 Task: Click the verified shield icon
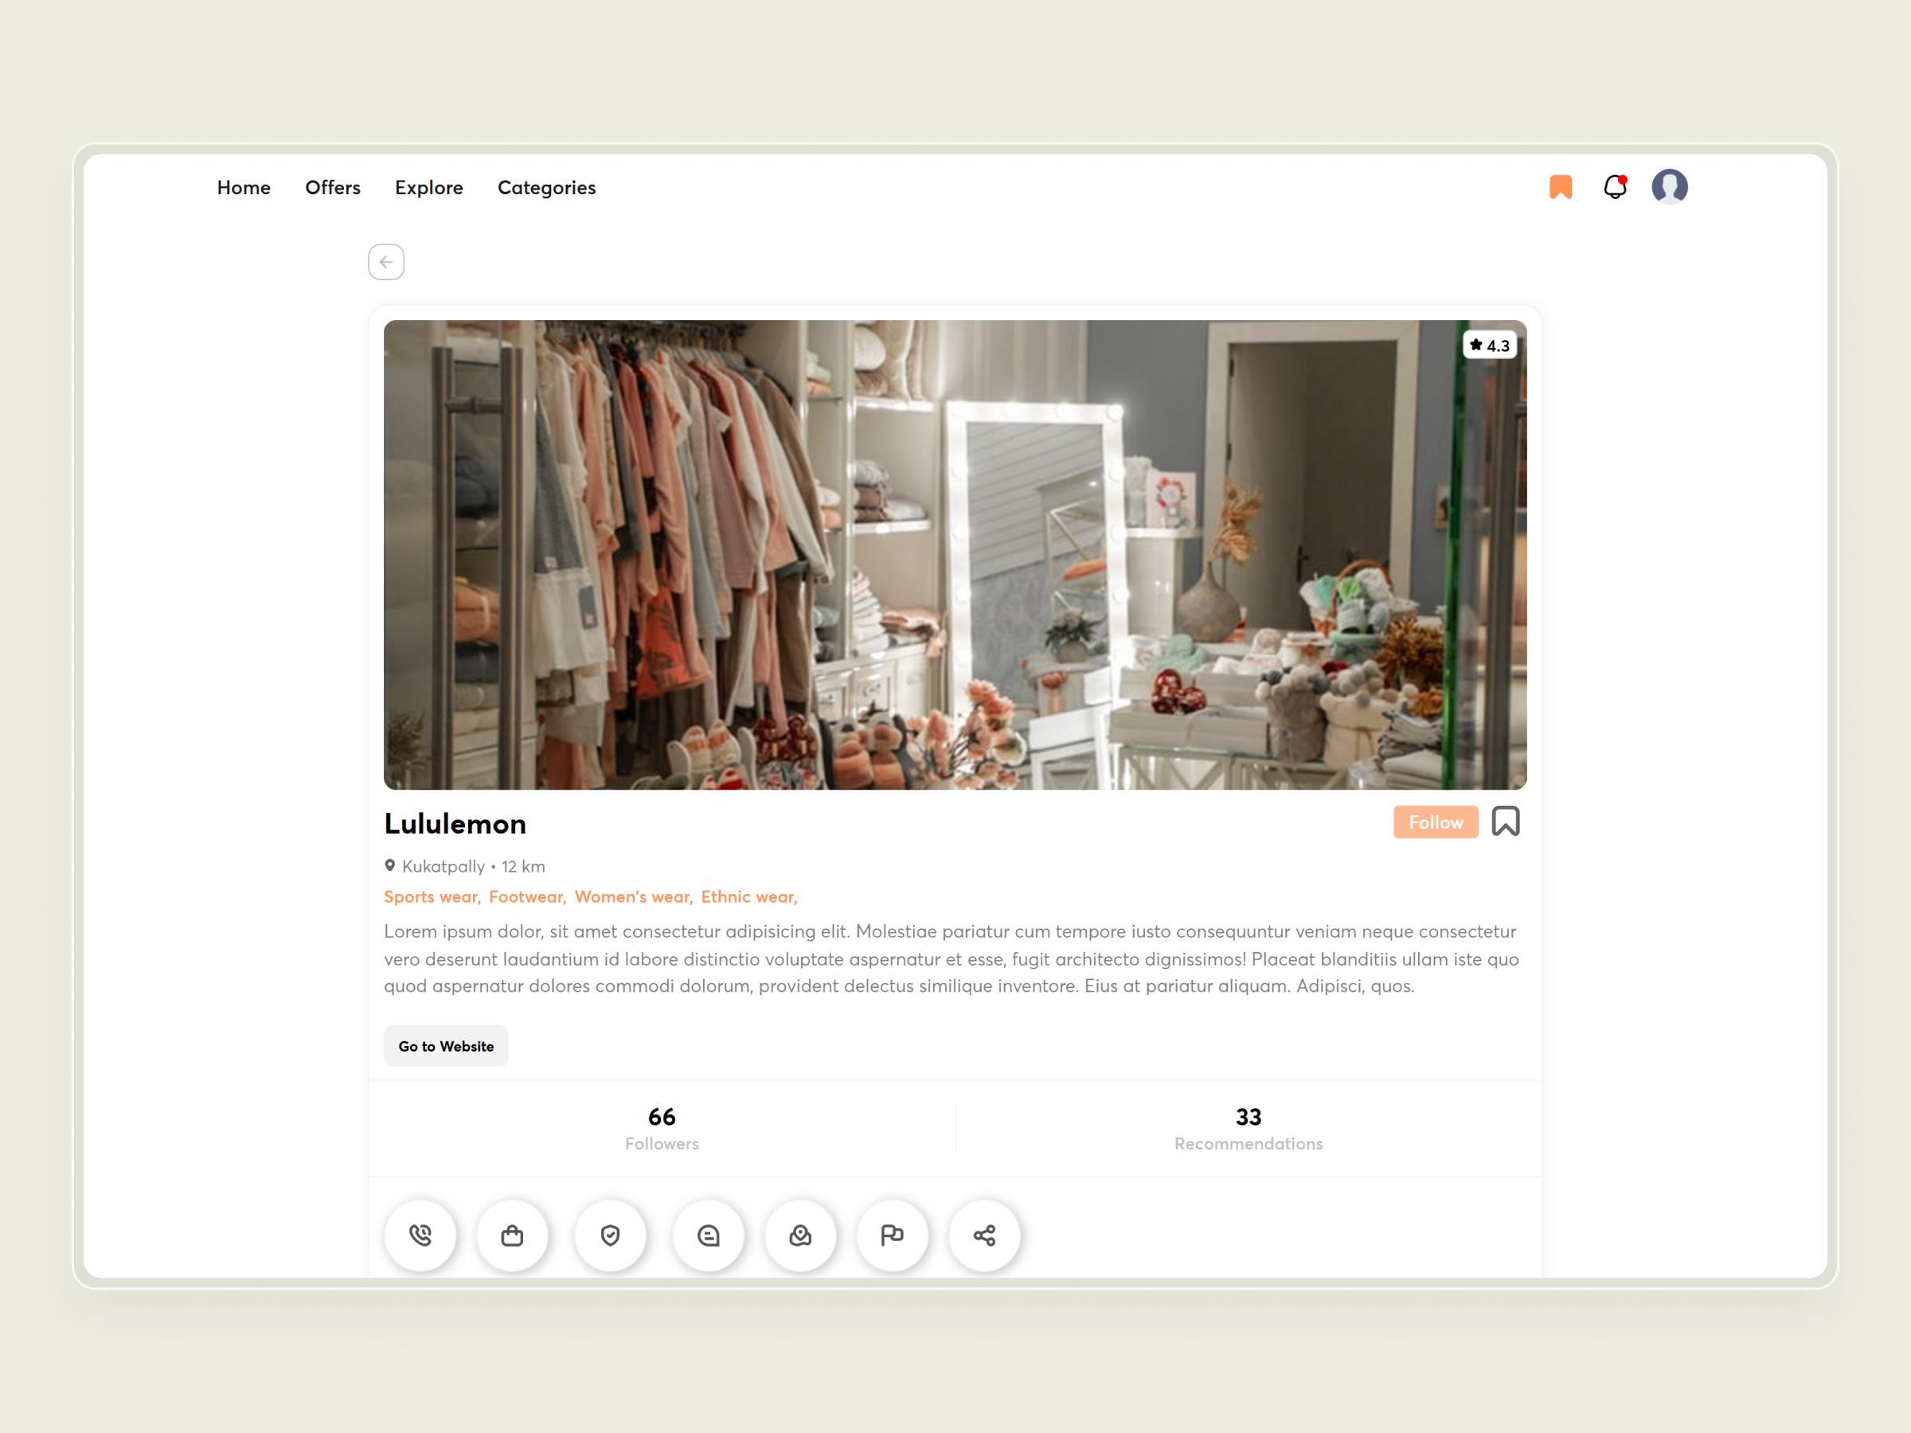coord(610,1236)
